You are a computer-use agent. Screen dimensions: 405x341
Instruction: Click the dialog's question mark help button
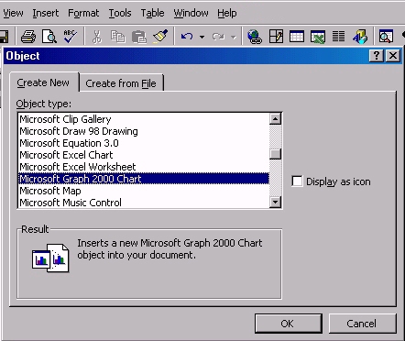click(x=377, y=56)
